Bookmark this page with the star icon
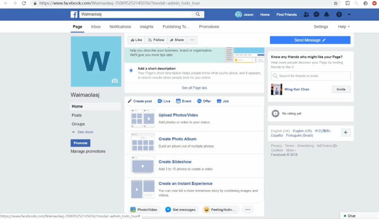The image size is (379, 219). tap(336, 3)
